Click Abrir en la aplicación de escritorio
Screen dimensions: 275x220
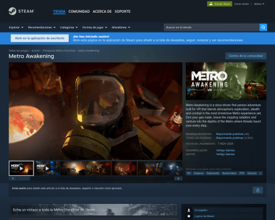pos(39,38)
